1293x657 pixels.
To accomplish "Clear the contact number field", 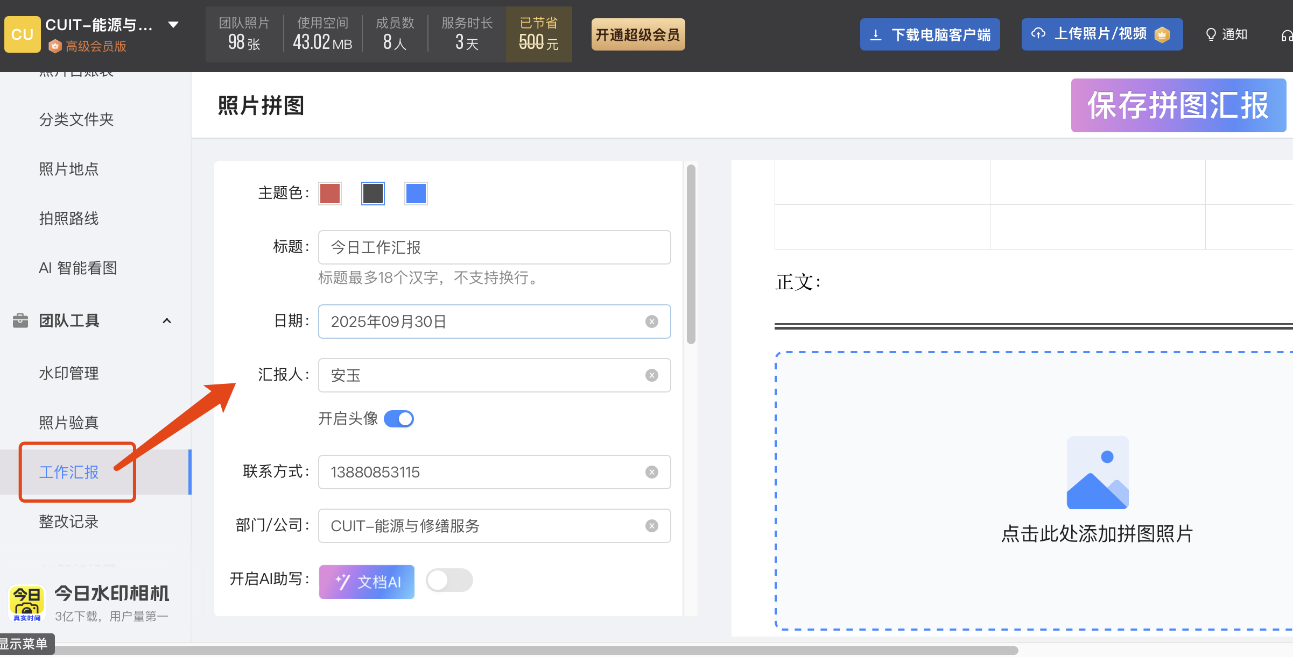I will click(x=651, y=472).
